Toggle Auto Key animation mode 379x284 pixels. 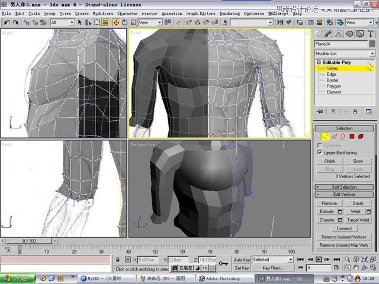pyautogui.click(x=242, y=260)
